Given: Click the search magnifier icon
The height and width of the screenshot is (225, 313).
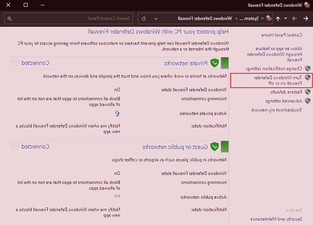Looking at the screenshot, I should [9, 19].
